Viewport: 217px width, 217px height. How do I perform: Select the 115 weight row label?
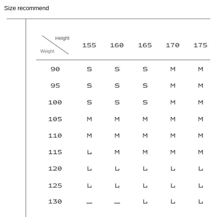55,152
